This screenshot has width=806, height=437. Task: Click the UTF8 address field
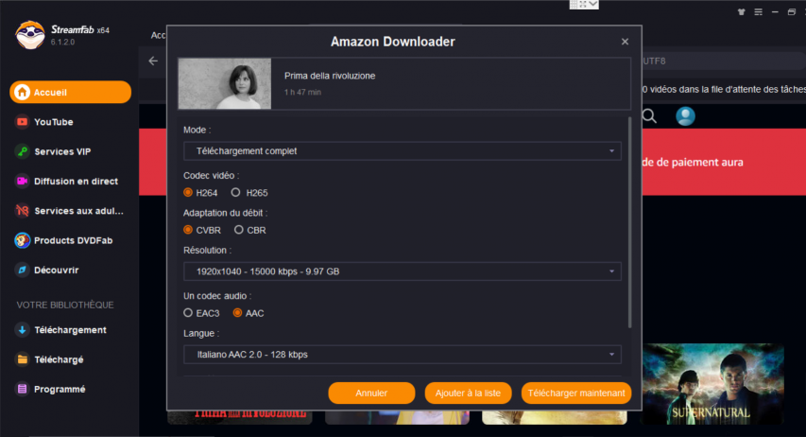(724, 61)
